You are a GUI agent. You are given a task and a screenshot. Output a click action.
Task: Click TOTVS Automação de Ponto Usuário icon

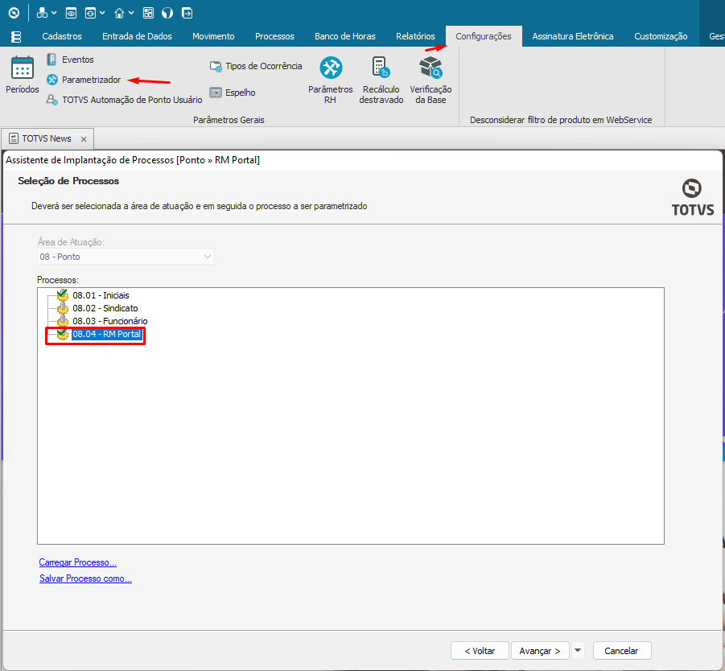pos(51,100)
